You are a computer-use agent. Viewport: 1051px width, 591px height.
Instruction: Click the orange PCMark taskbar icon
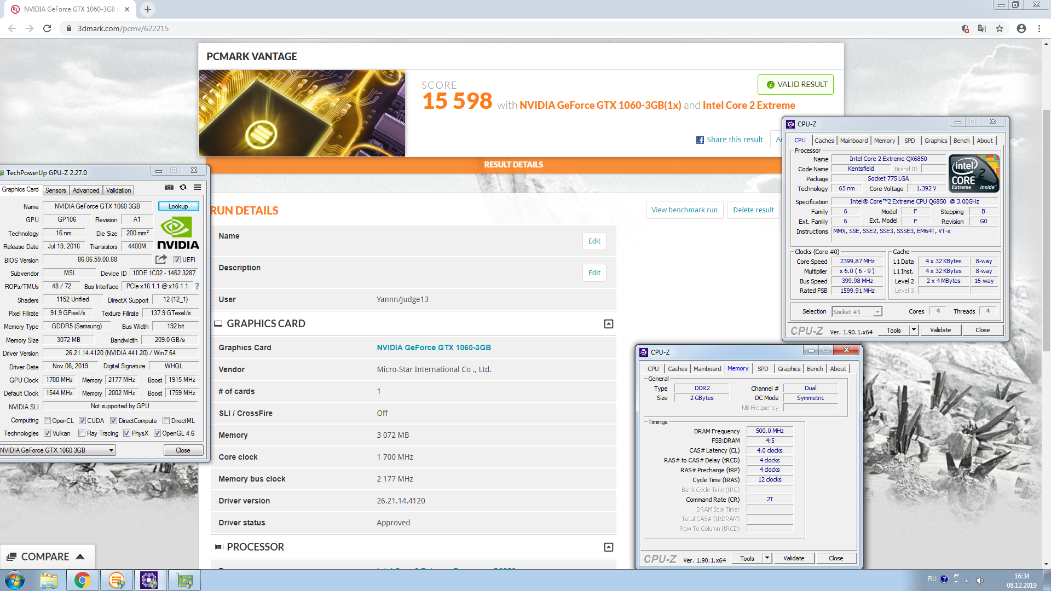click(117, 580)
